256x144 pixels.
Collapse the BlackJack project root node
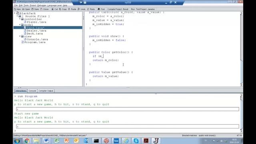[x=15, y=13]
